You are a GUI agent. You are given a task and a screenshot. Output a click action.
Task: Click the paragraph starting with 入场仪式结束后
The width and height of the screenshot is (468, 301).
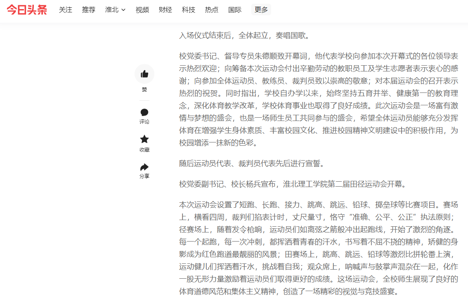click(x=244, y=36)
